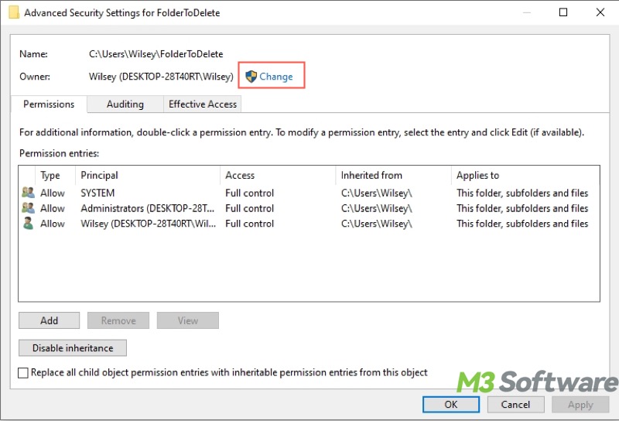619x421 pixels.
Task: Click the Applies to column header
Action: [525, 175]
